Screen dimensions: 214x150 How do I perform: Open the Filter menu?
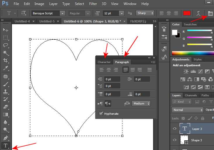pyautogui.click(x=93, y=4)
